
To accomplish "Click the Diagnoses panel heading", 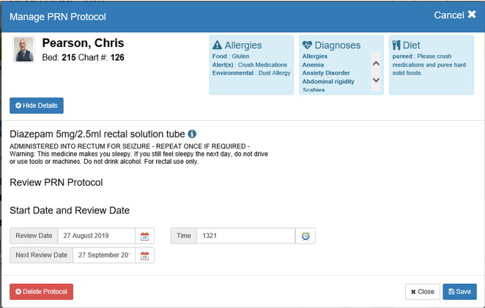I will coord(337,45).
